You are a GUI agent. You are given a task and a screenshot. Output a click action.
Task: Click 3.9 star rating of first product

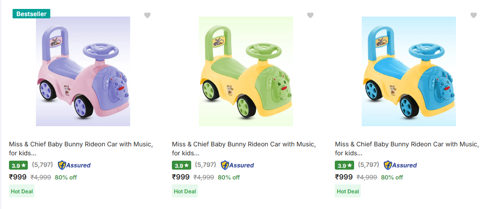[x=18, y=165]
